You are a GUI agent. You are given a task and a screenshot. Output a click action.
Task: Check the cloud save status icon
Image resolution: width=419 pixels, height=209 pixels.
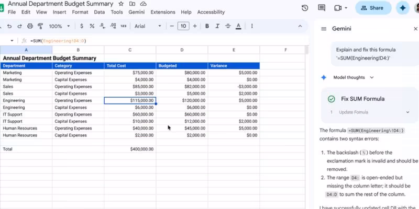[x=144, y=4]
